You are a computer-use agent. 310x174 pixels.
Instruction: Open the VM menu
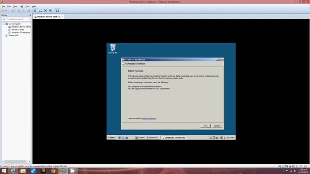pos(21,6)
